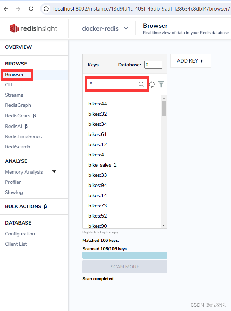Select Browser in the sidebar
231x311 pixels.
[14, 74]
